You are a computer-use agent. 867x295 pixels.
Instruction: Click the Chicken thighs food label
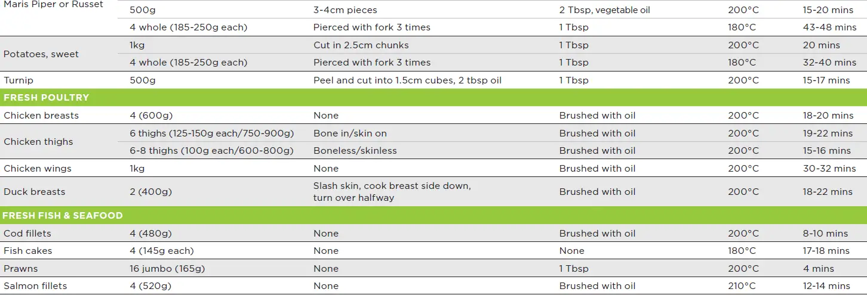(x=38, y=142)
